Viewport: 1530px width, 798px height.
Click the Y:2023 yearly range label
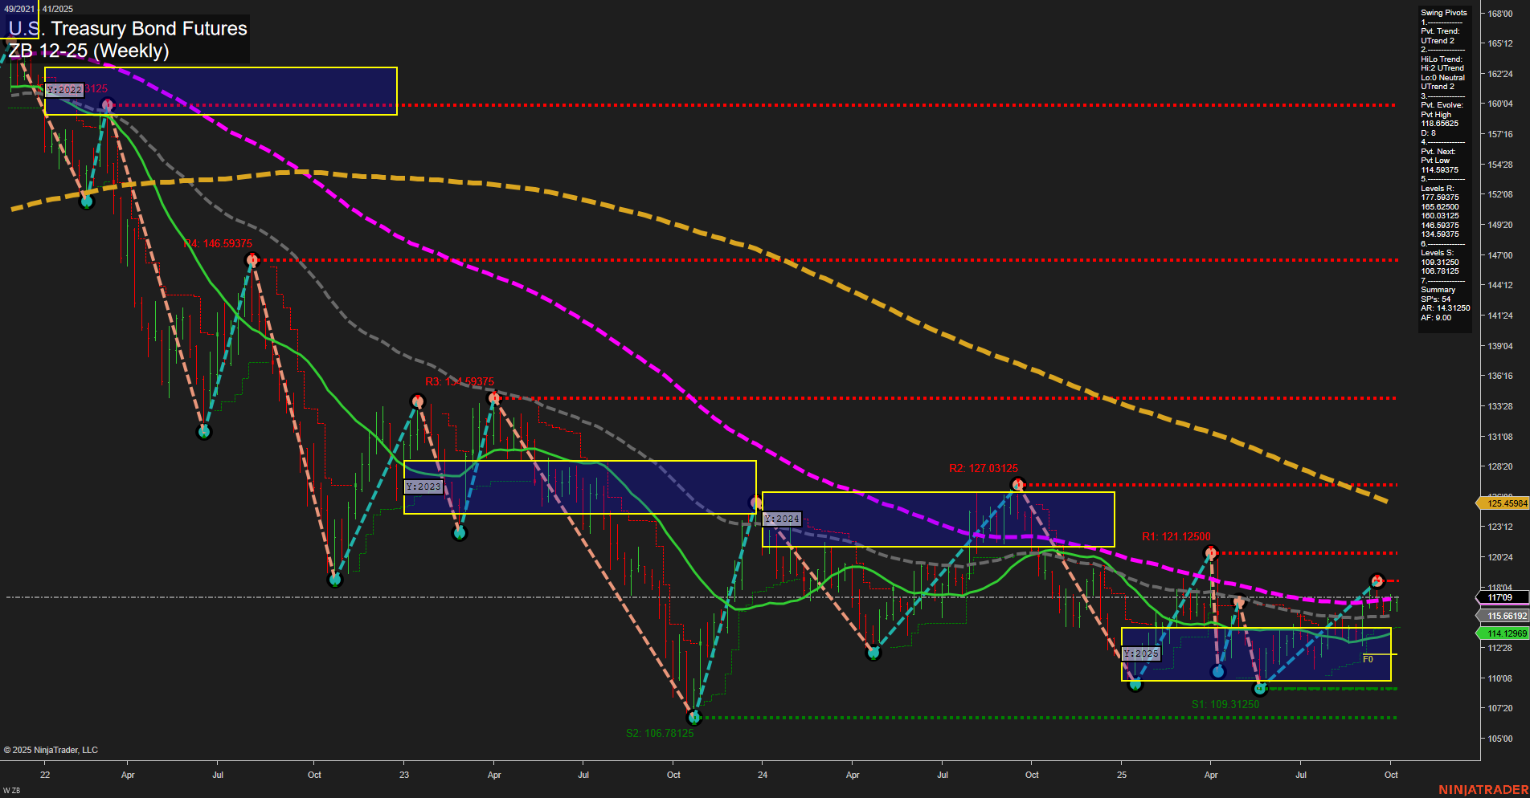pyautogui.click(x=423, y=485)
